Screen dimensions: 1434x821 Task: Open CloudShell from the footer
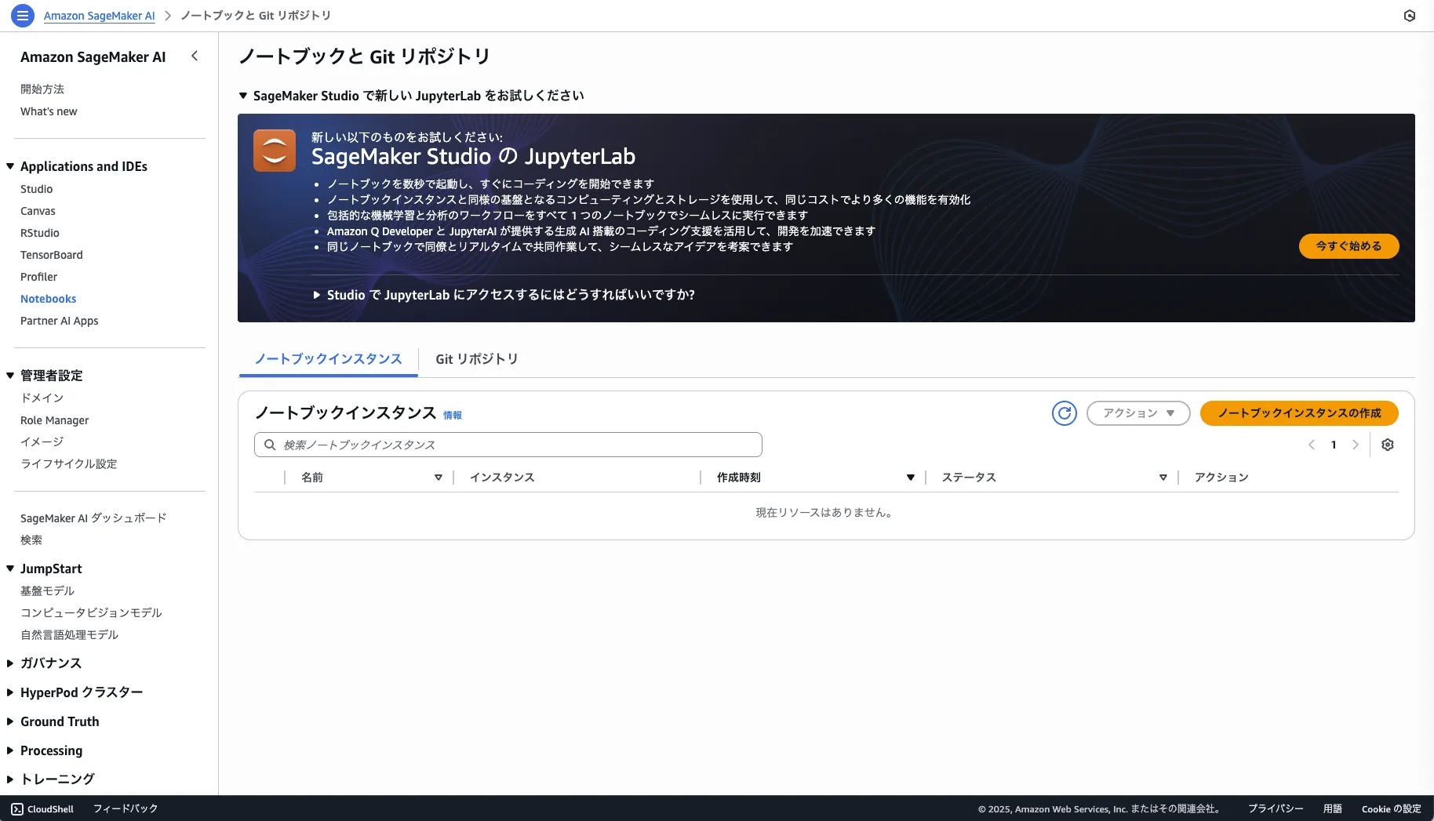(x=42, y=808)
